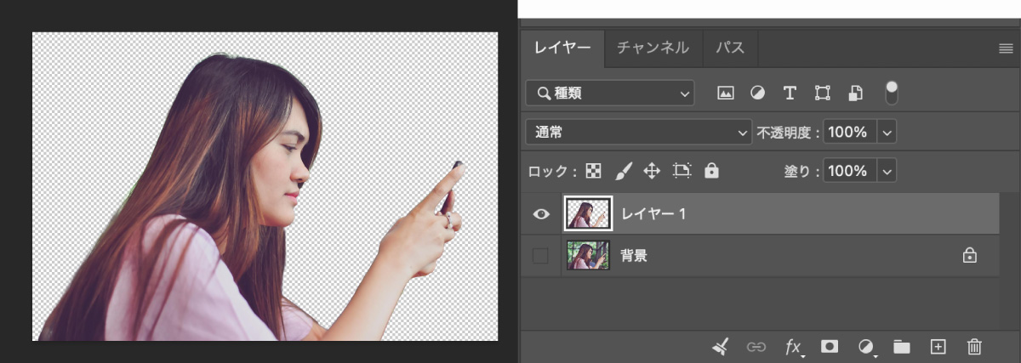The image size is (1021, 363).
Task: Switch to the パス tab
Action: (x=729, y=48)
